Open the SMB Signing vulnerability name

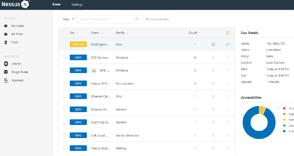tap(100, 44)
